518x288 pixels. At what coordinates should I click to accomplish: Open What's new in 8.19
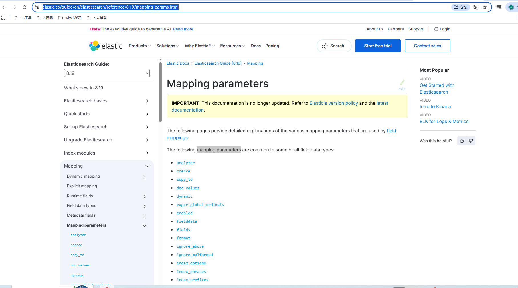coord(84,88)
